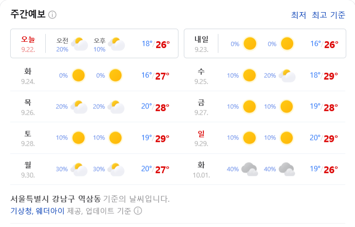The height and width of the screenshot is (227, 355).
Task: Click the 10.01 morning cloudy icon
Action: point(249,169)
